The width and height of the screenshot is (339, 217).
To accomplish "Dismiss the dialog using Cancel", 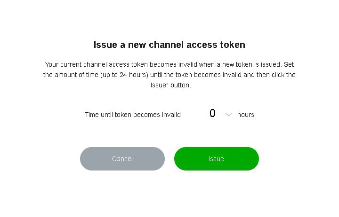I will [122, 159].
